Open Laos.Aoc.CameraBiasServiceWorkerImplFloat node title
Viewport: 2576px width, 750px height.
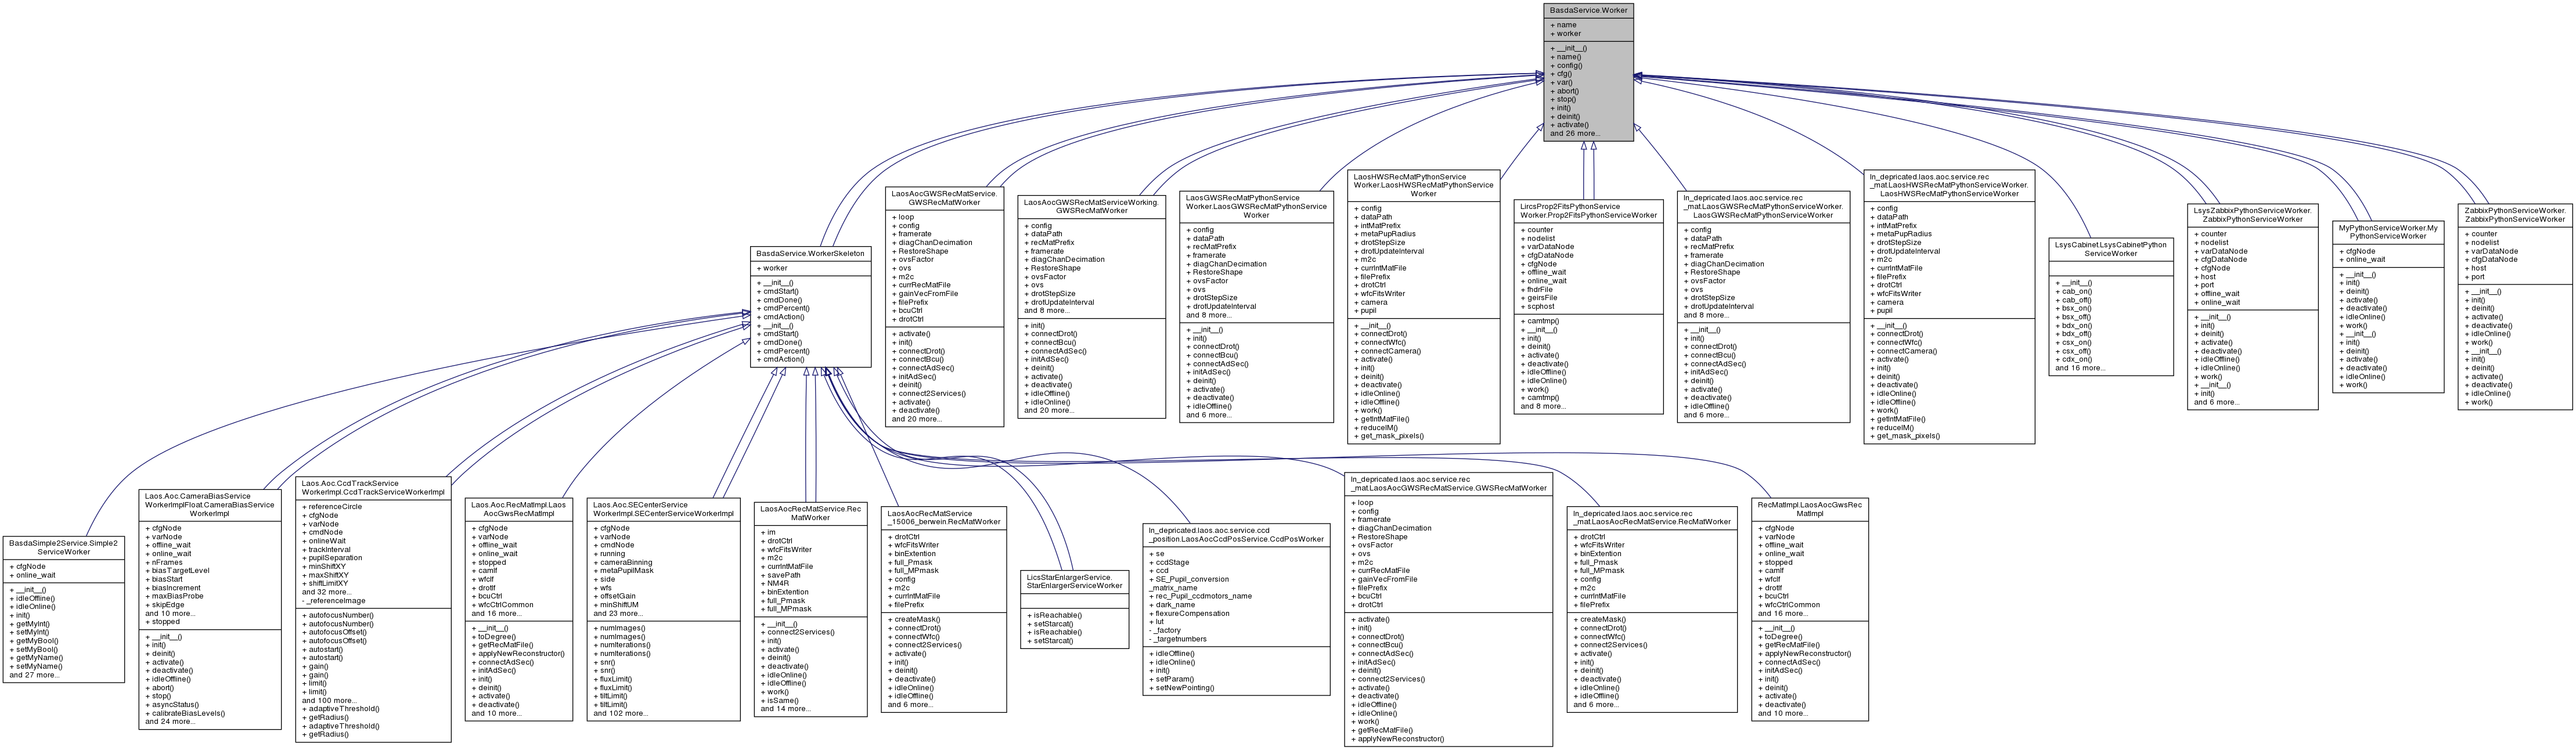(209, 504)
